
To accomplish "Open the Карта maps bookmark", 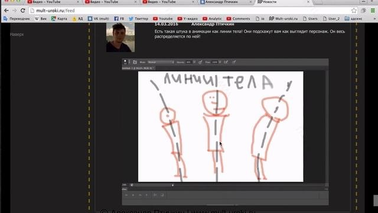I will coord(59,18).
